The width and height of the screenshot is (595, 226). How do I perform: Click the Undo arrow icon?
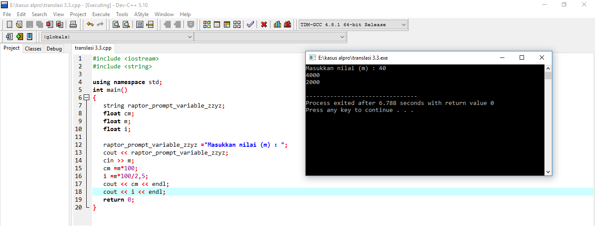[90, 24]
